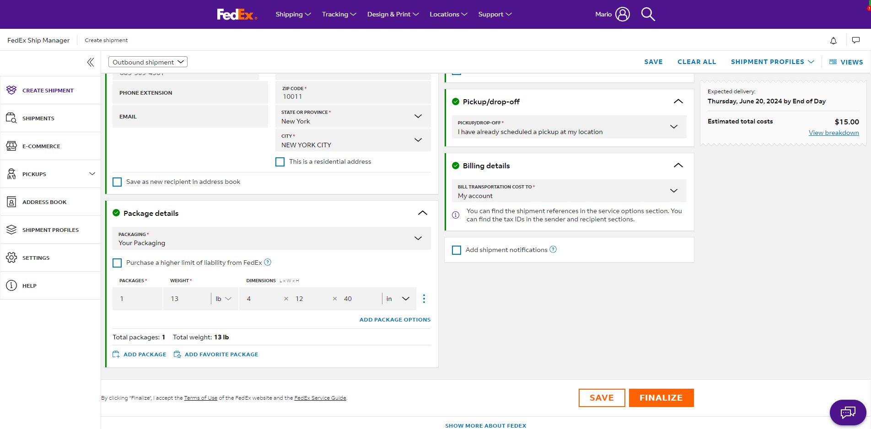Click the Packages count field

point(137,299)
